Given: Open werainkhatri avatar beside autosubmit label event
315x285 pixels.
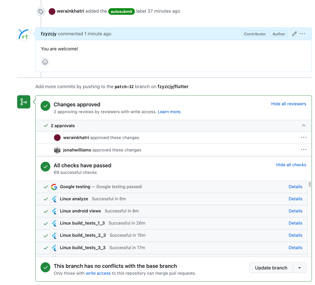Looking at the screenshot, I should click(52, 11).
